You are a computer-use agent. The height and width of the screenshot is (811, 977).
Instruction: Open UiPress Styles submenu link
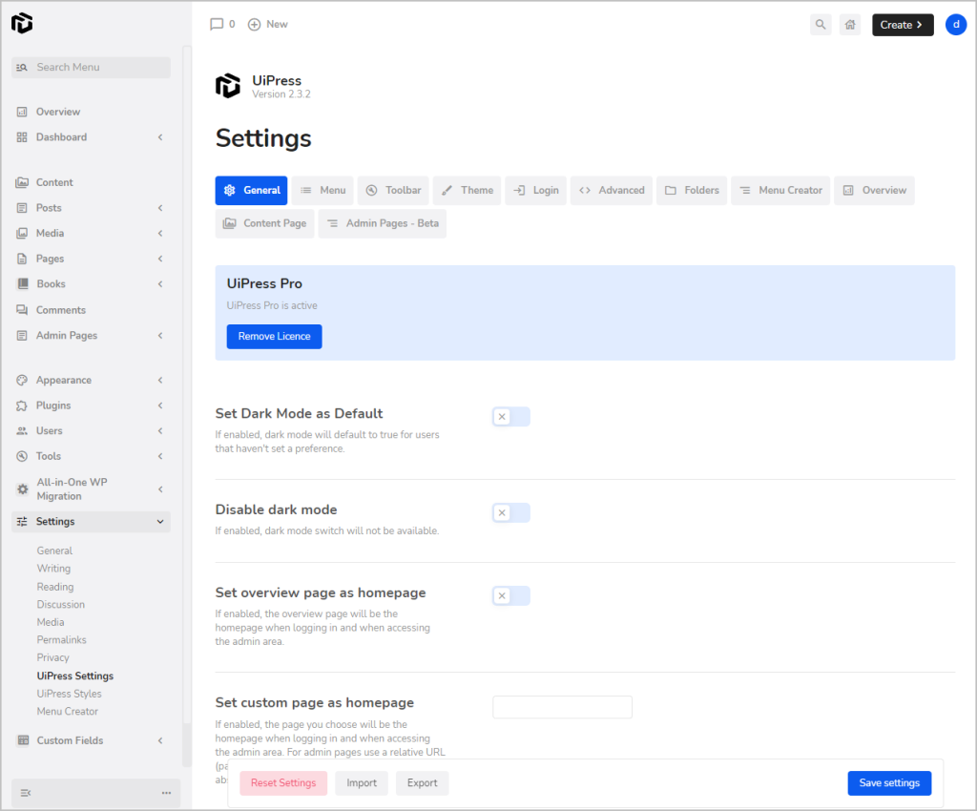point(69,694)
